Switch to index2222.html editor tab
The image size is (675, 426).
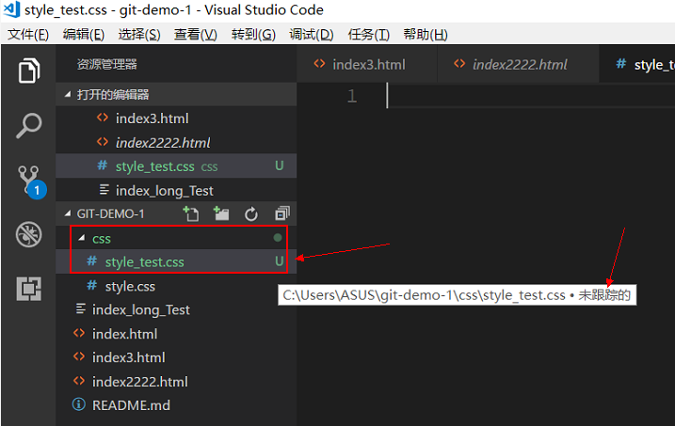pos(518,64)
